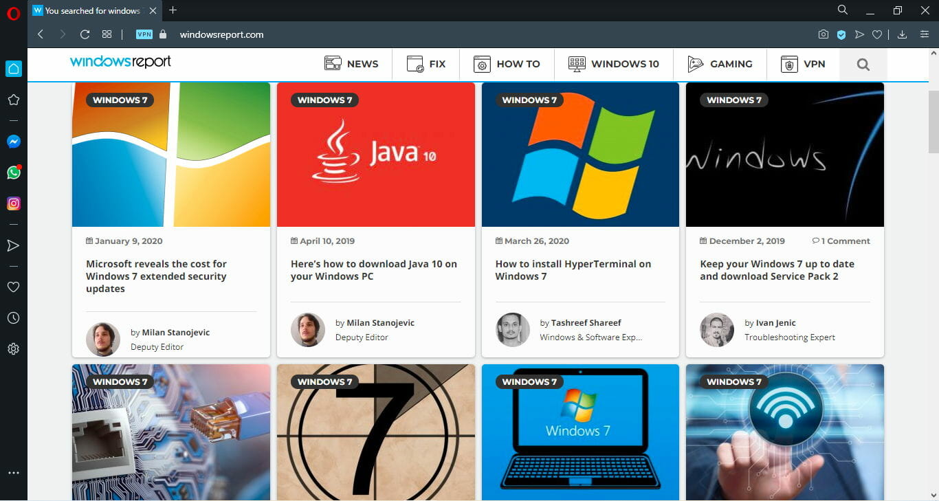Bookmark this page with the address bar heart
The height and width of the screenshot is (501, 939).
point(877,34)
